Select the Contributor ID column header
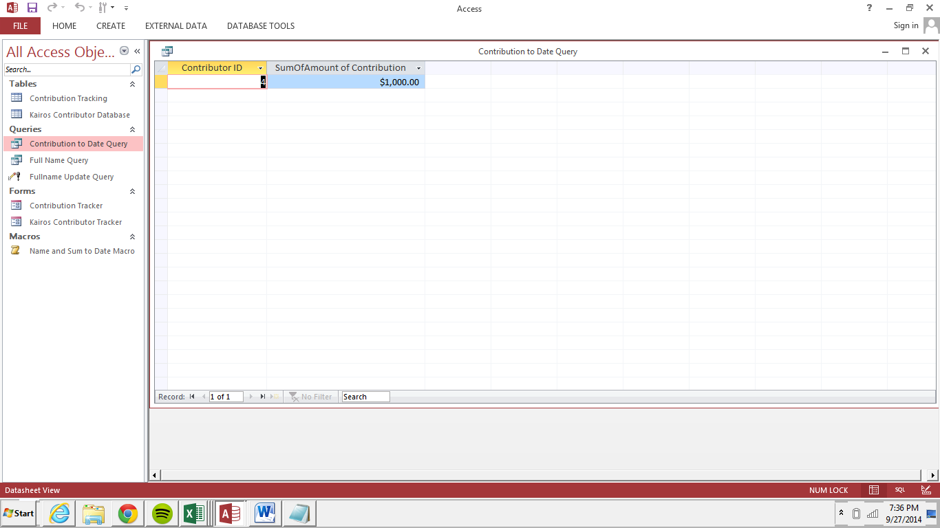 [217, 68]
